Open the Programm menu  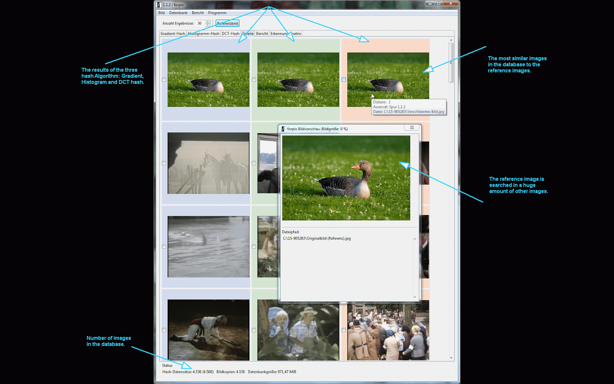click(217, 13)
